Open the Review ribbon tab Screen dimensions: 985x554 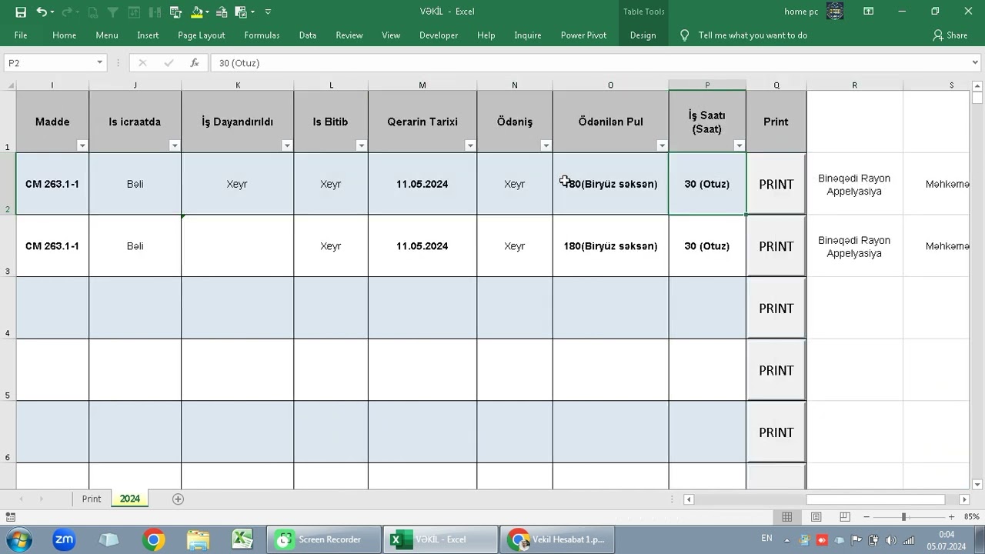(349, 35)
